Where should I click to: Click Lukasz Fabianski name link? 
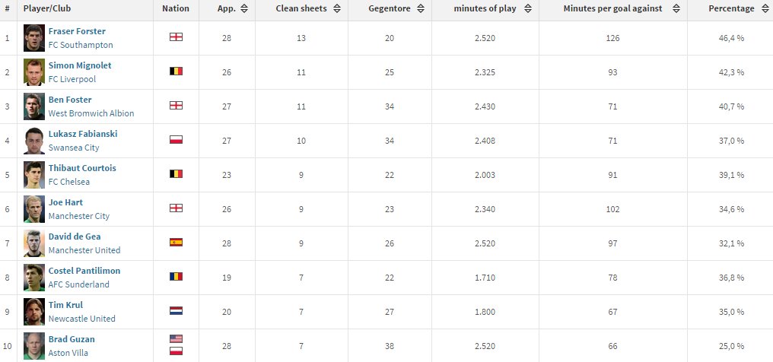coord(83,134)
